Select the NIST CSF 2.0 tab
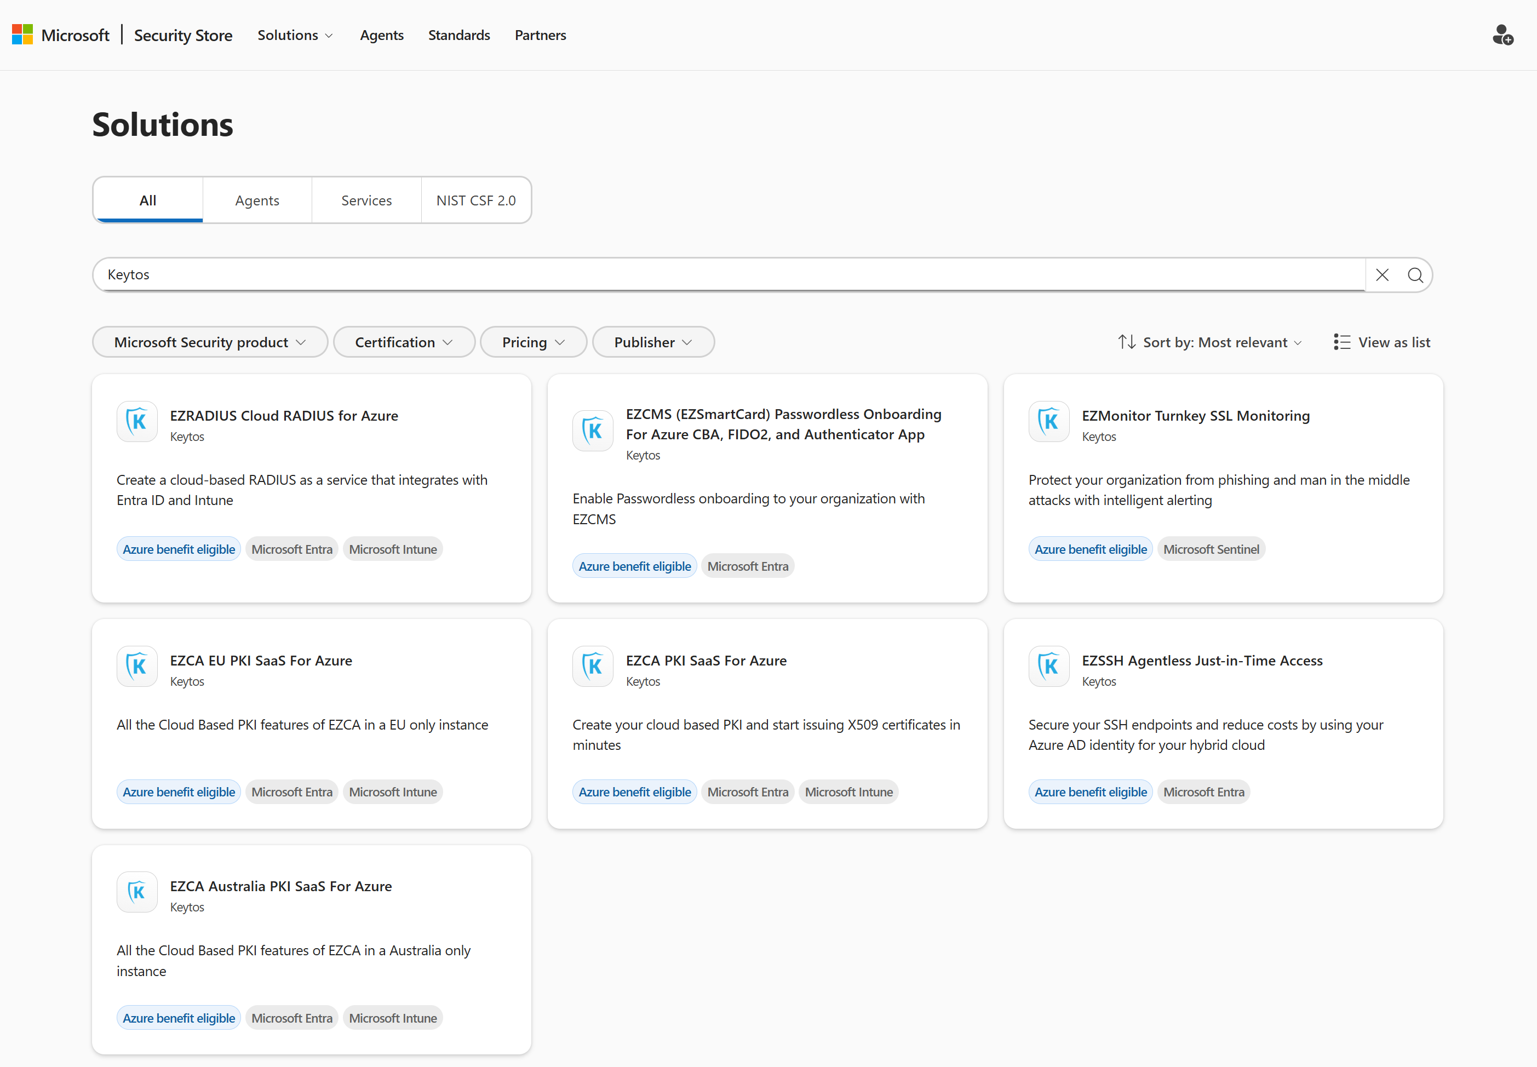Screen dimensions: 1537x1067 pos(475,200)
